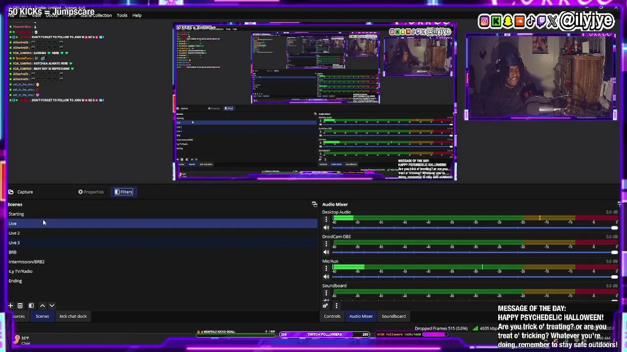The width and height of the screenshot is (627, 352).
Task: Add a new scene with the plus icon
Action: pos(10,306)
